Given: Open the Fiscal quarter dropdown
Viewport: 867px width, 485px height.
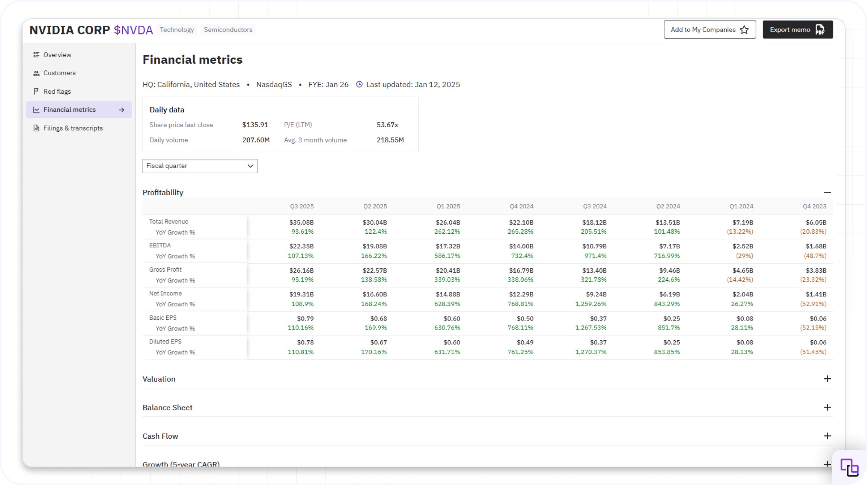Looking at the screenshot, I should click(x=200, y=166).
